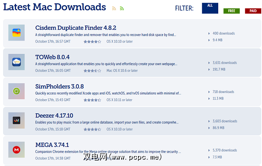The width and height of the screenshot is (262, 166).
Task: Click 'October 17th, 16:57 GMT' date
Action: [53, 41]
